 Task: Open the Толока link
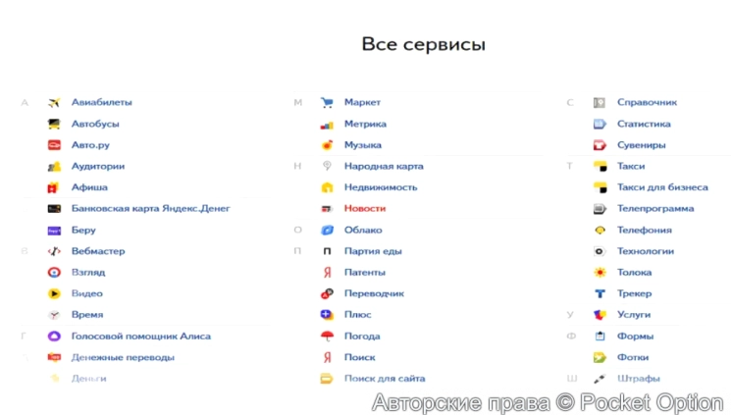[x=634, y=273]
